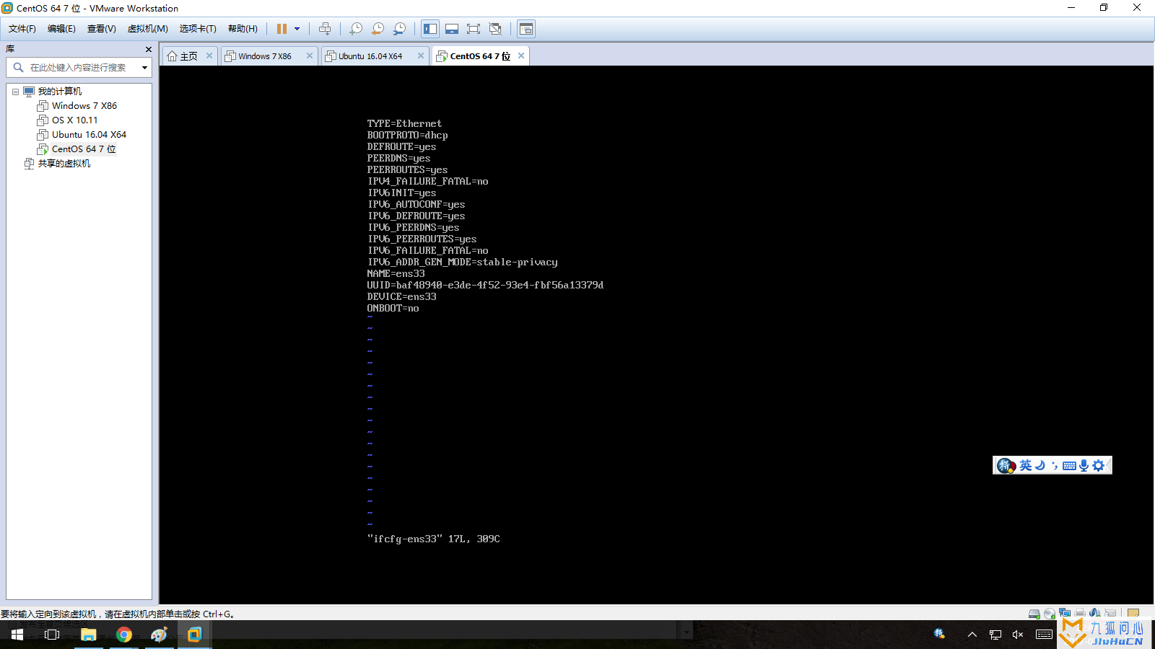Open IME settings gear

tap(1098, 466)
